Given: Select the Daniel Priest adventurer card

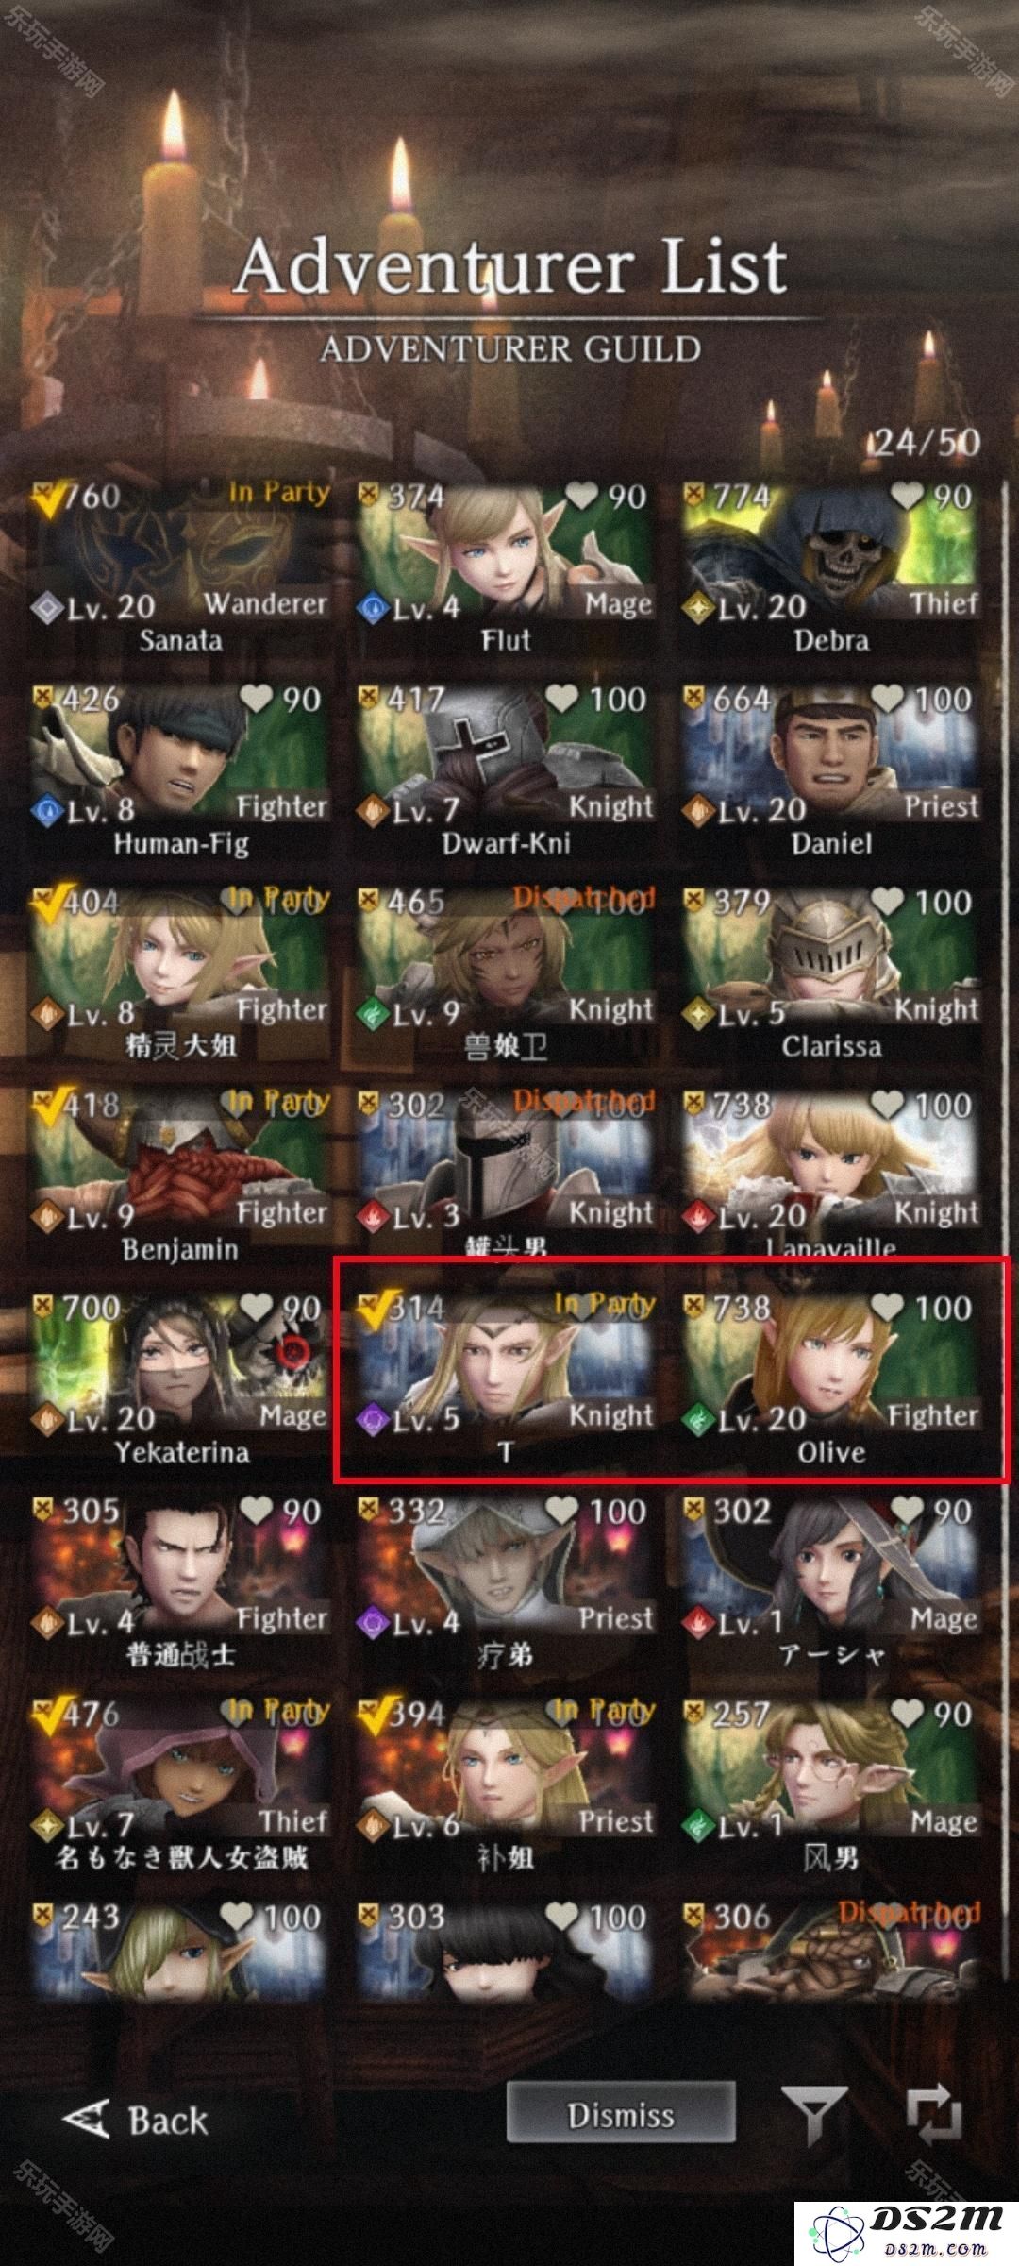Looking at the screenshot, I should pos(831,770).
